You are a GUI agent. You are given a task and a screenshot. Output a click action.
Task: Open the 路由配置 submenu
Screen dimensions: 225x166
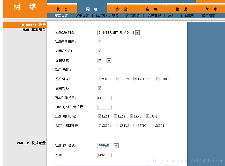pos(208,16)
